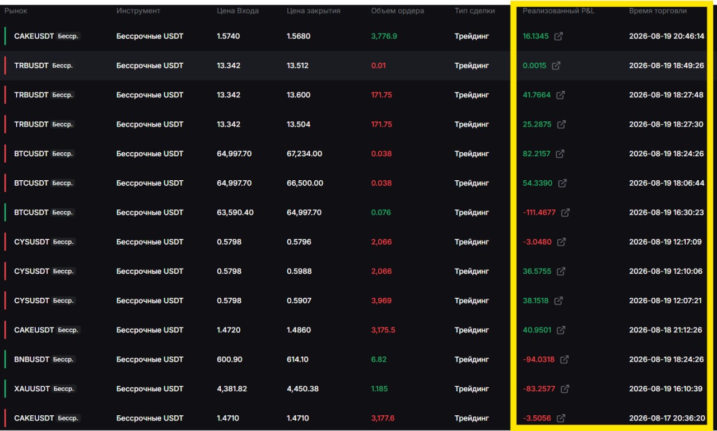Click the Рынок column header
Viewport: 717px width, 431px height.
pyautogui.click(x=16, y=11)
